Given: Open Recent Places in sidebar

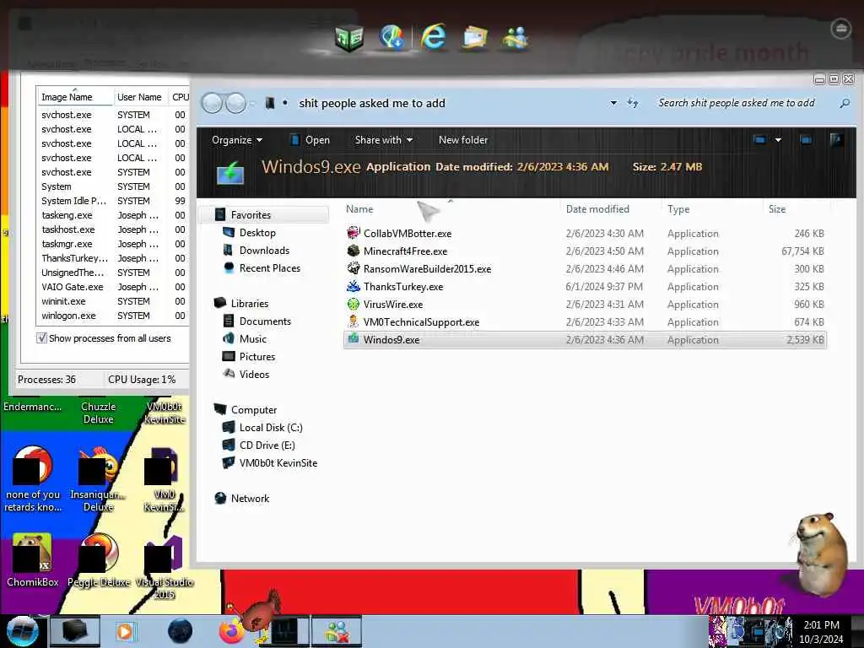Looking at the screenshot, I should tap(270, 267).
